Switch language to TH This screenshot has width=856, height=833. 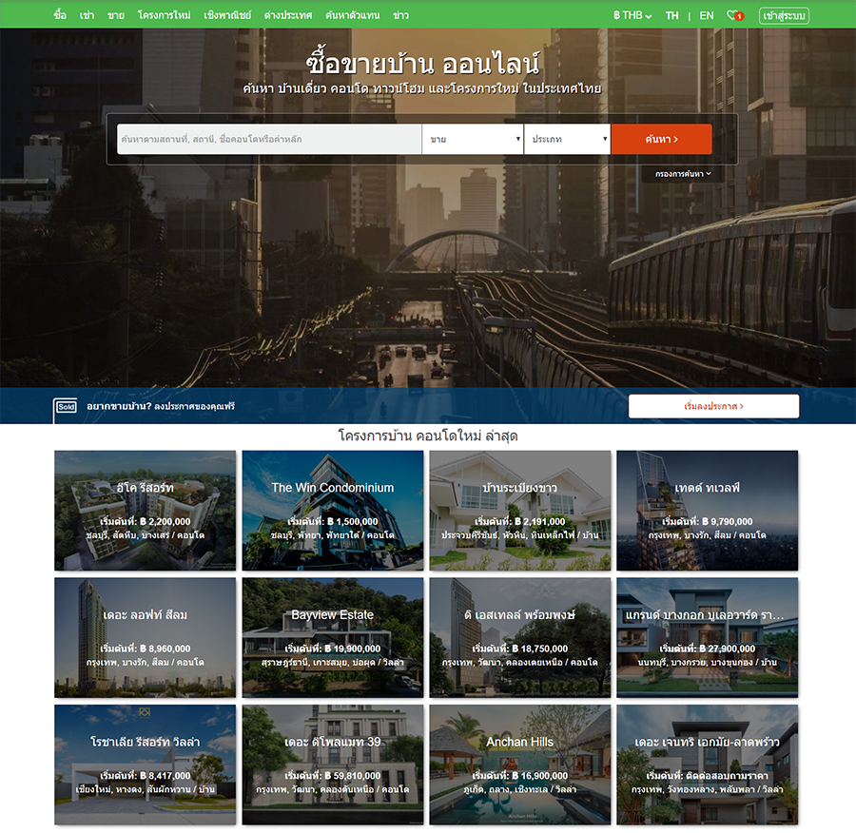[x=671, y=15]
